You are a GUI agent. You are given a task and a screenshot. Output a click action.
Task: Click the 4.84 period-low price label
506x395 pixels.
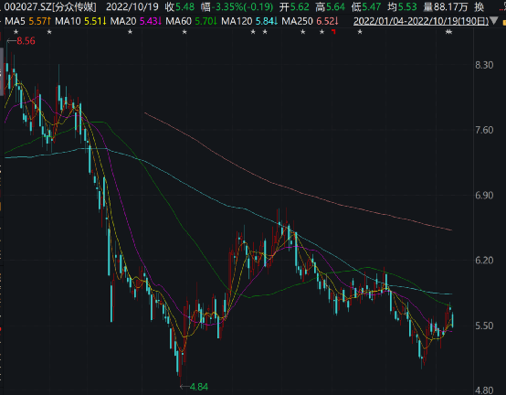(x=199, y=387)
